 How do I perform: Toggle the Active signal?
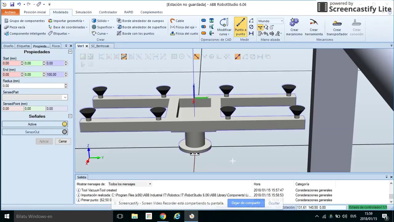[x=35, y=124]
